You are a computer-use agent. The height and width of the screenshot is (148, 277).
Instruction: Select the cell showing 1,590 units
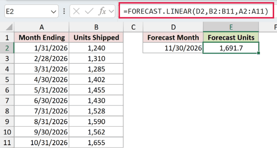[x=96, y=122]
